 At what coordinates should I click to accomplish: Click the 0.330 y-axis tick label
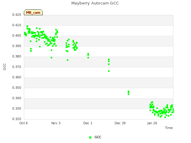(17, 108)
